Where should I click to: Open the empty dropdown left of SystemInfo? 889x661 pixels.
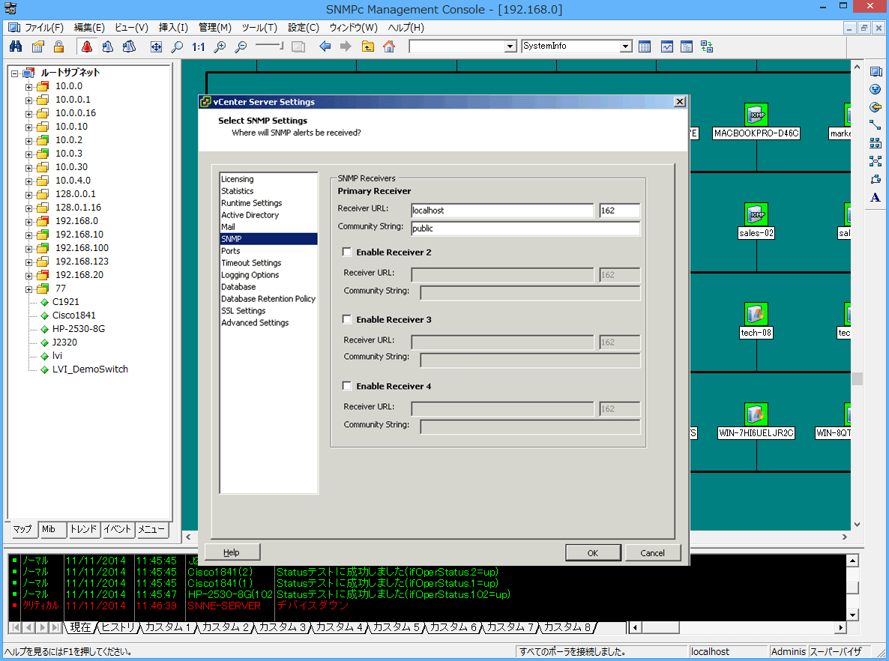click(x=510, y=46)
